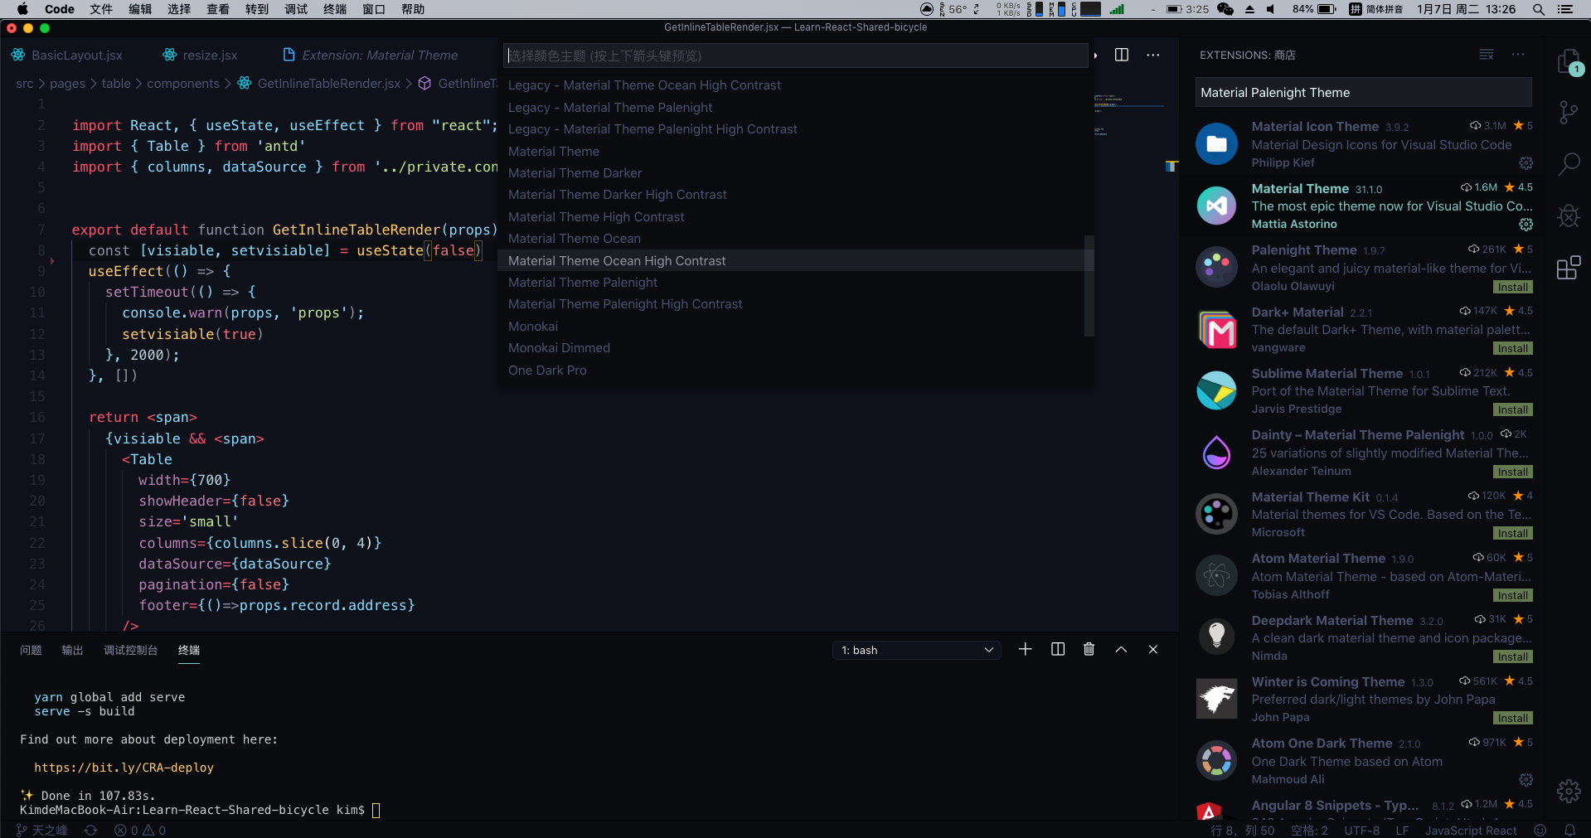Change language mode JavaScript React

point(1471,831)
